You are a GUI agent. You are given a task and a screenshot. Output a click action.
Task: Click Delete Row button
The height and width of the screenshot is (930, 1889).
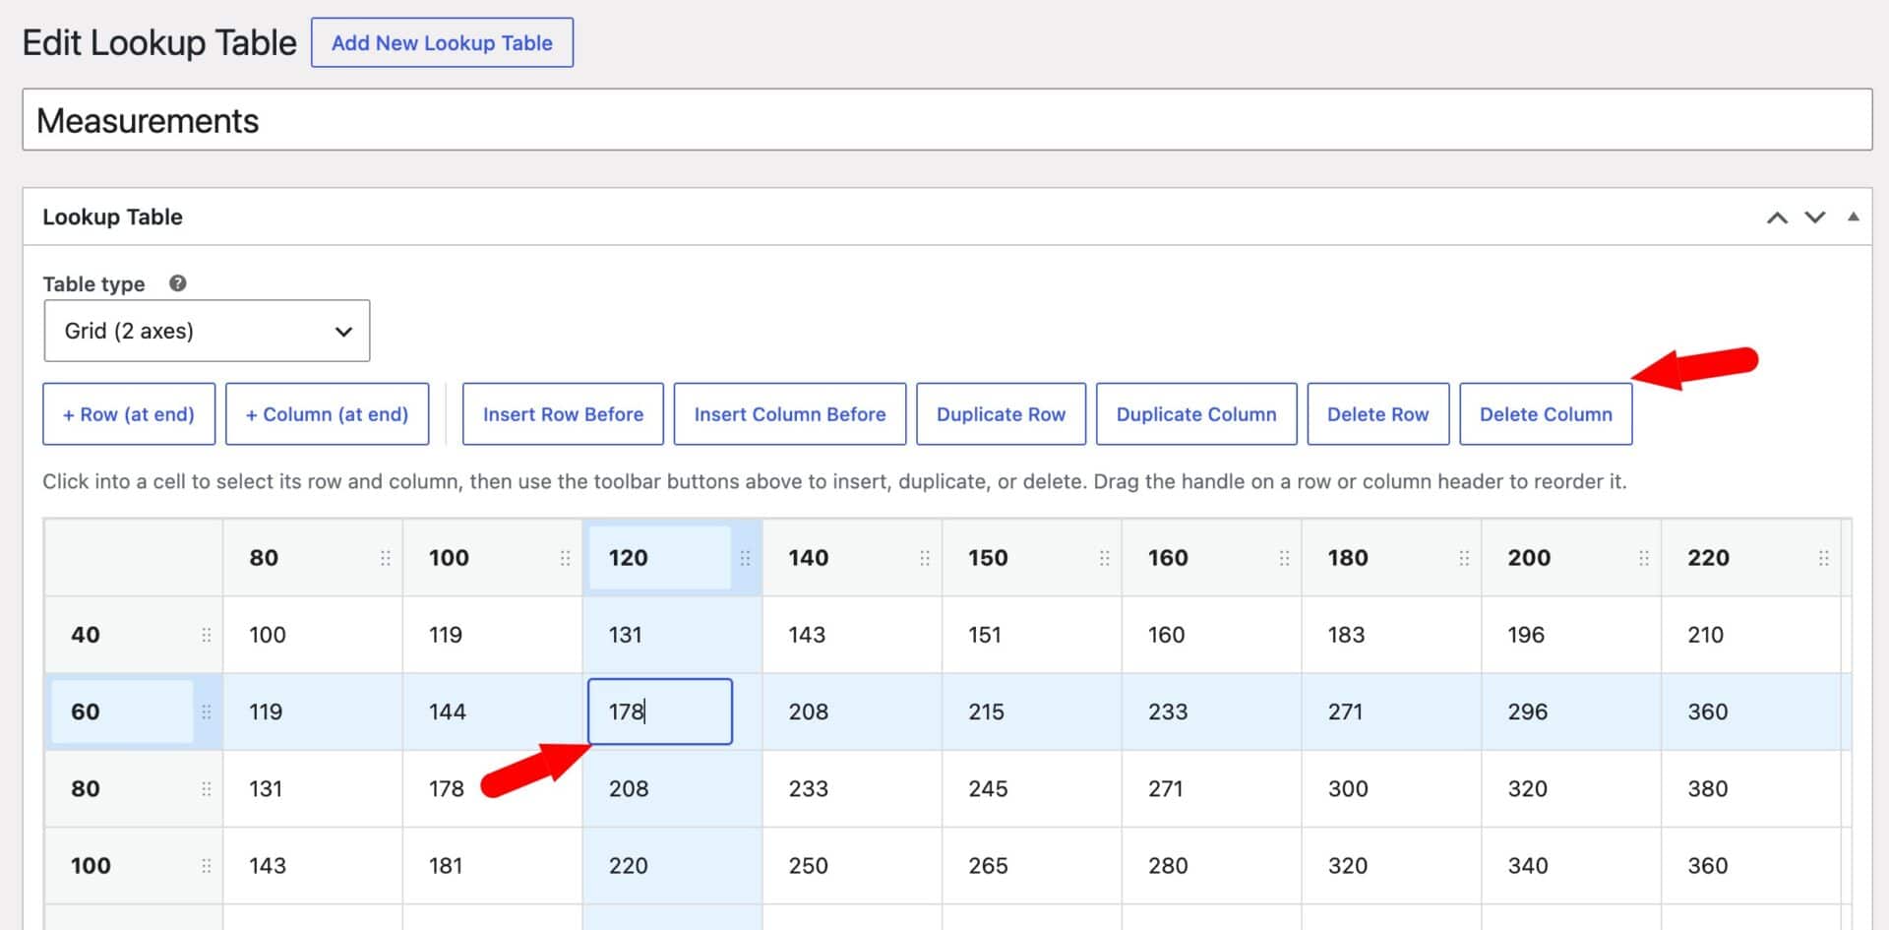point(1377,414)
